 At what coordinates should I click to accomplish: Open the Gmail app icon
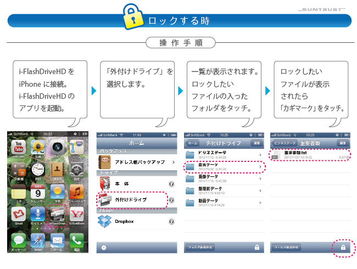pos(19,214)
